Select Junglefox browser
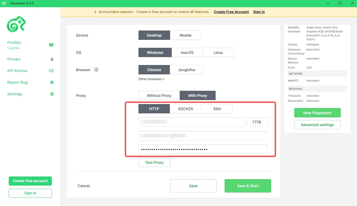357x206 pixels. [x=187, y=70]
